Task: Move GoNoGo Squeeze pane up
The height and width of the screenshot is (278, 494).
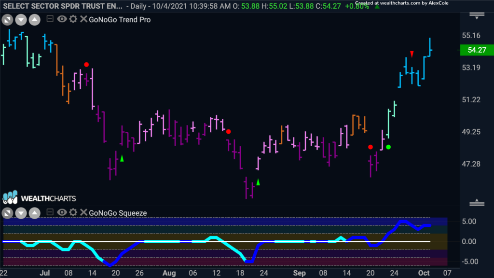Action: click(x=35, y=213)
